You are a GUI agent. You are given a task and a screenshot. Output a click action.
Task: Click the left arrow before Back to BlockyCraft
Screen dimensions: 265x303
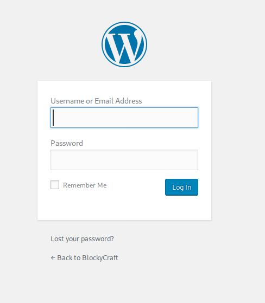(x=53, y=258)
